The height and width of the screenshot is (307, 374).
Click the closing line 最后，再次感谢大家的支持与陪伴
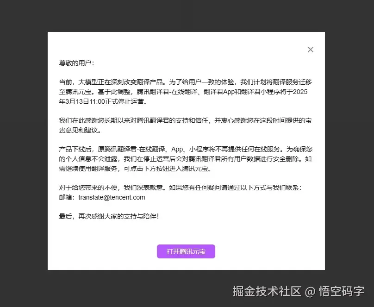pos(109,216)
